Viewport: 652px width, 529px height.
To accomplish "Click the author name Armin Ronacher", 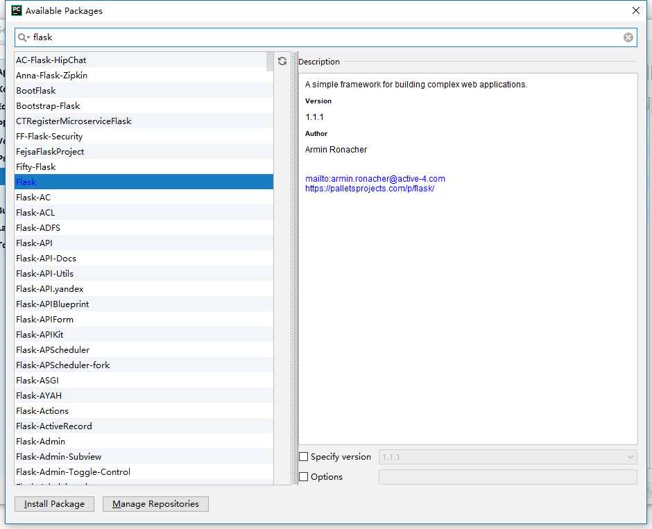I will pyautogui.click(x=336, y=150).
